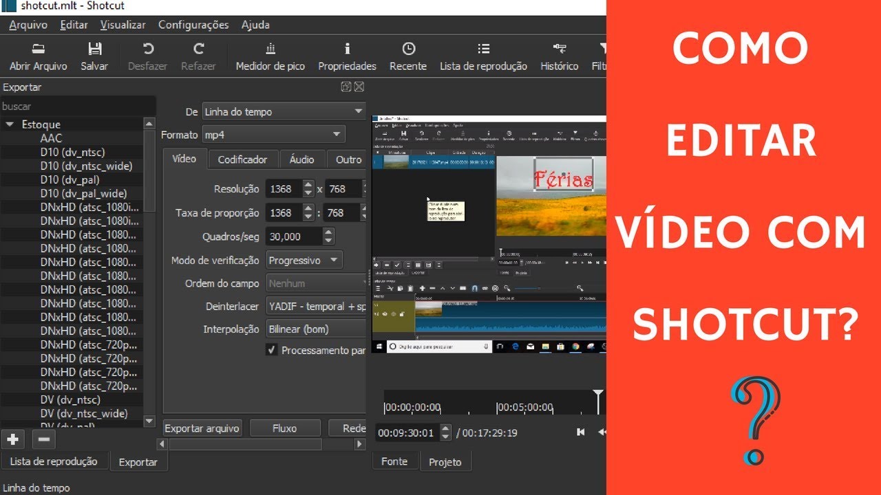The image size is (881, 495).
Task: Select the D10 (dv_ntsc) preset
Action: click(x=72, y=152)
